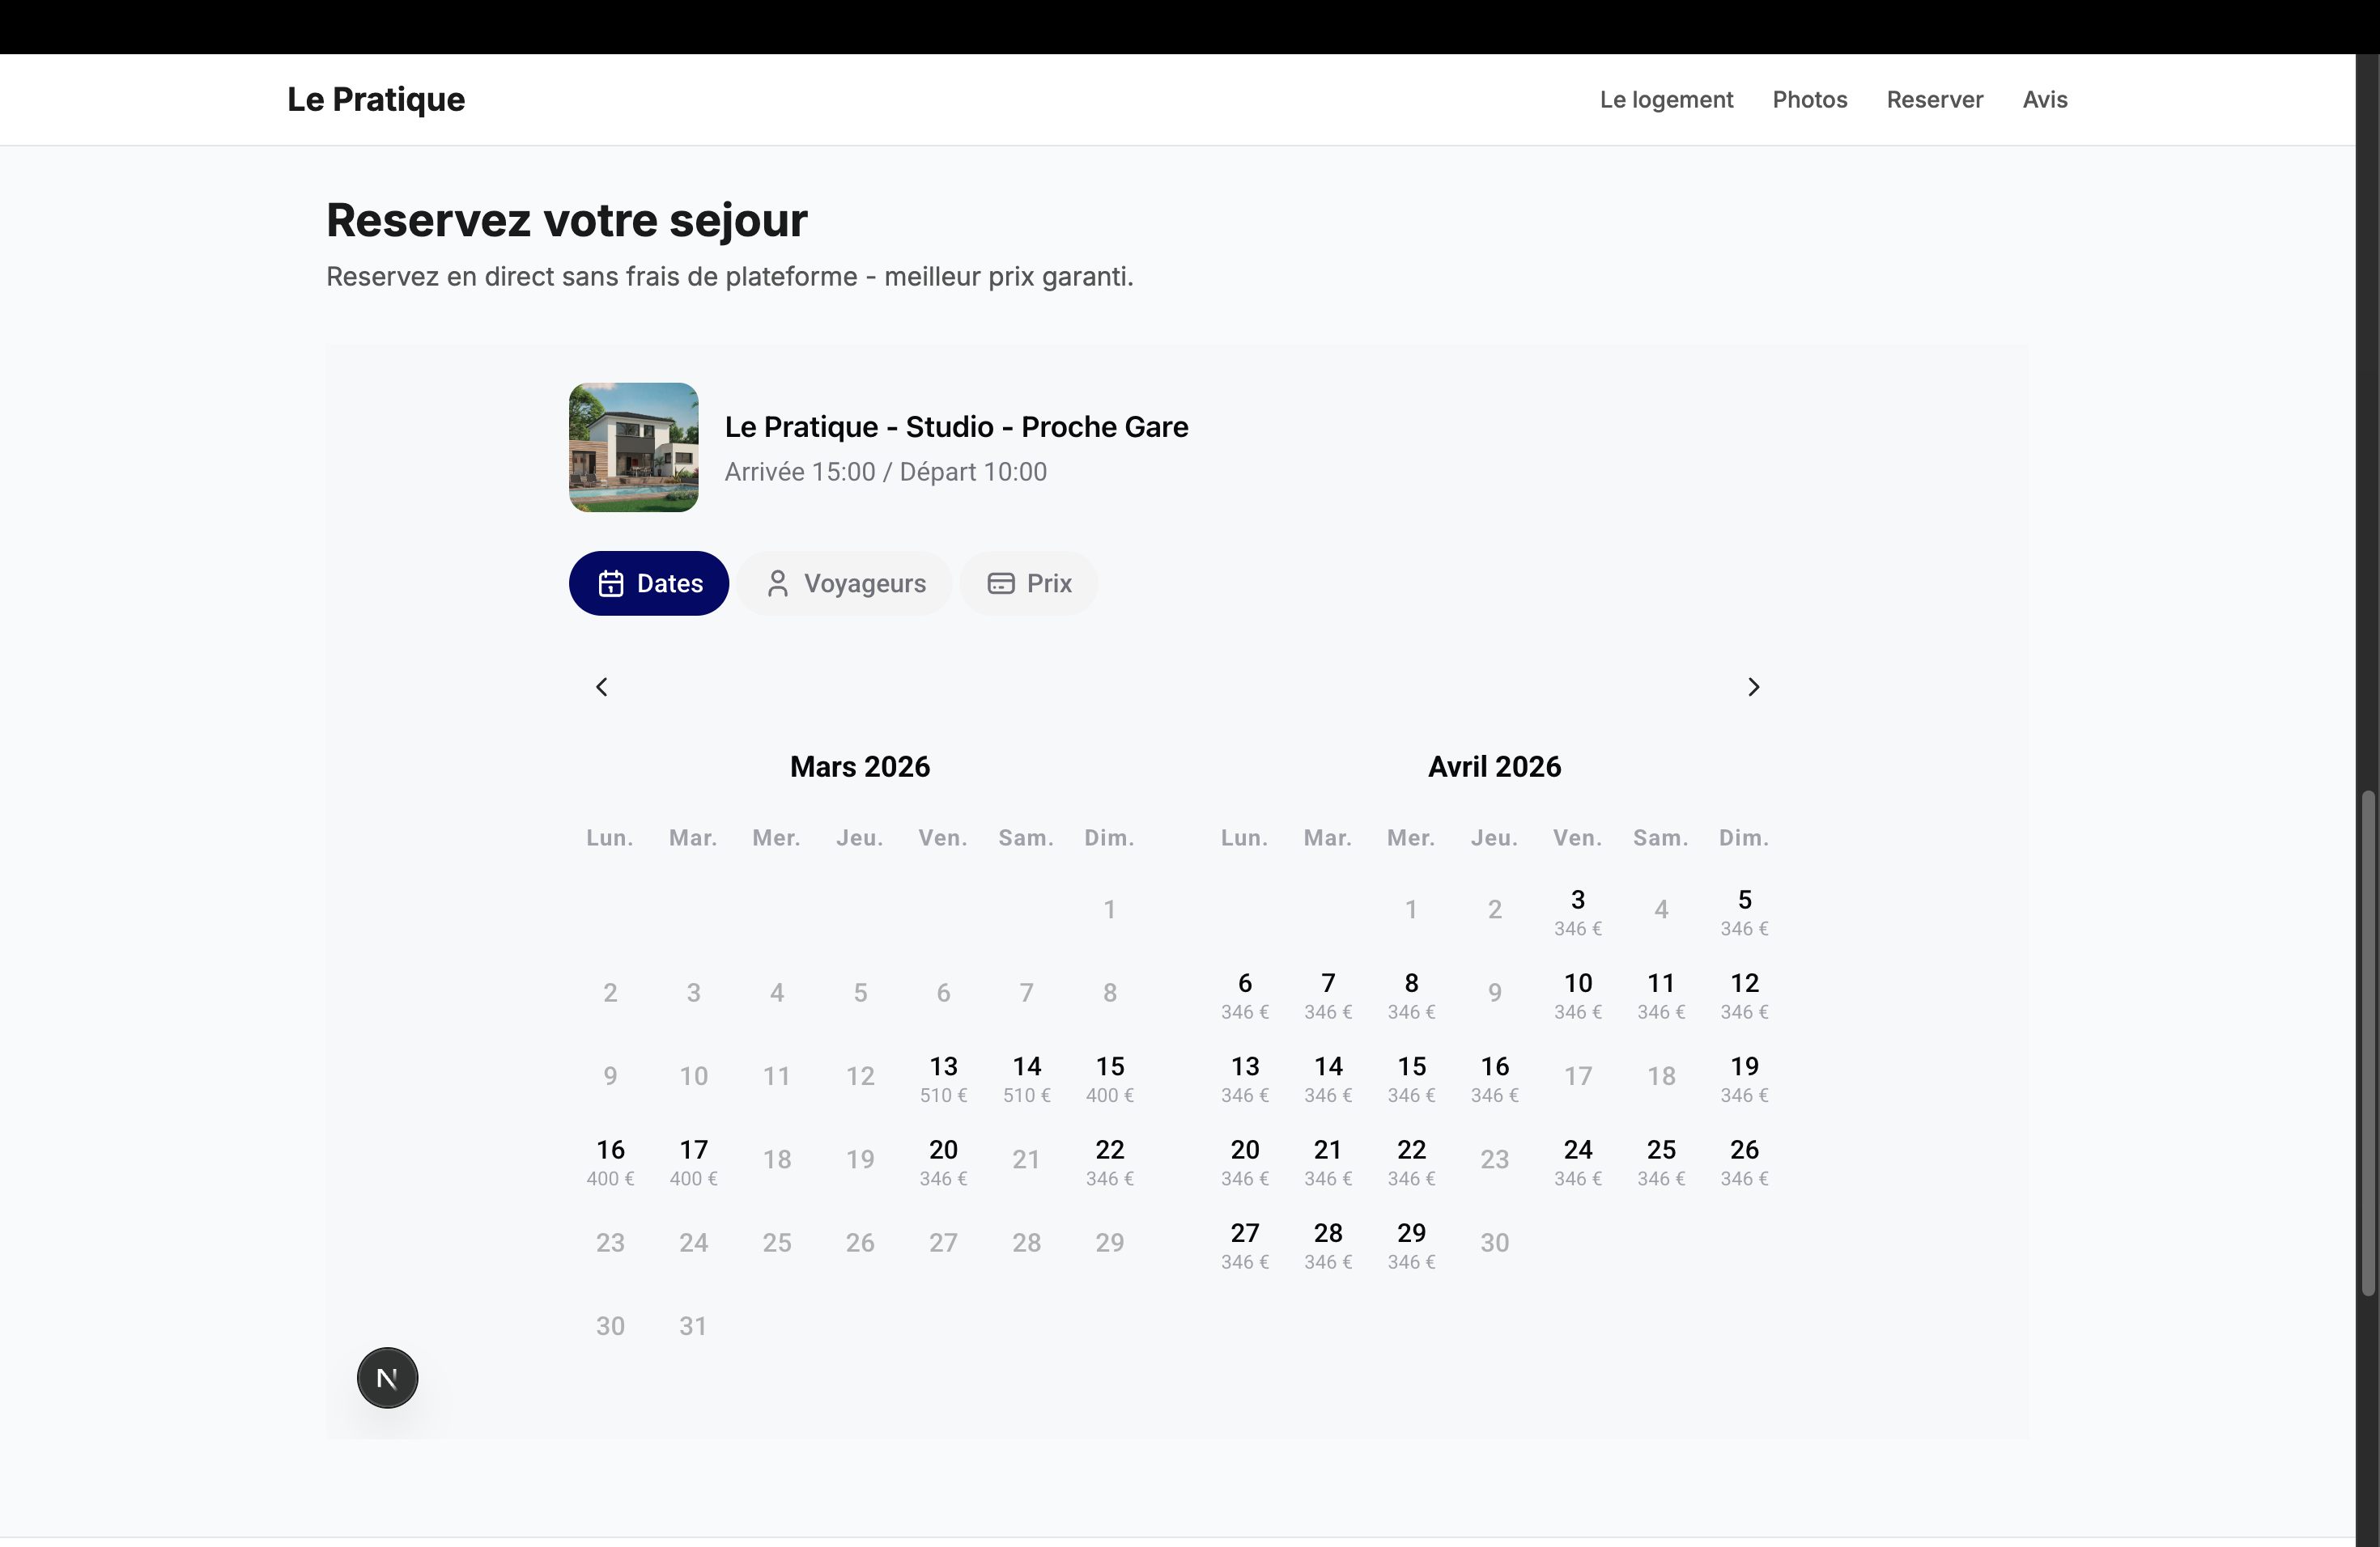2380x1547 pixels.
Task: Choose April 25 date cell
Action: click(x=1661, y=1161)
